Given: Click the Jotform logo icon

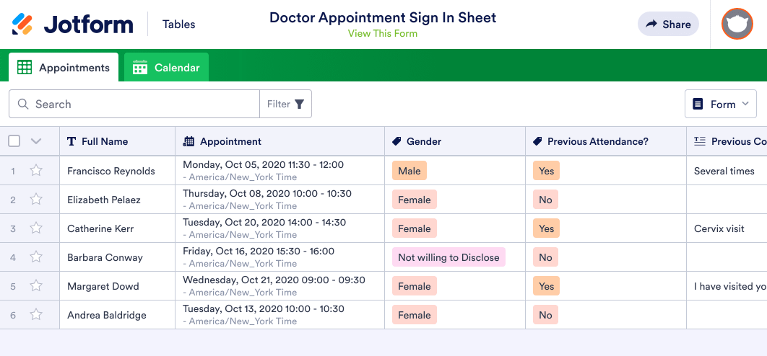Looking at the screenshot, I should click(x=22, y=25).
